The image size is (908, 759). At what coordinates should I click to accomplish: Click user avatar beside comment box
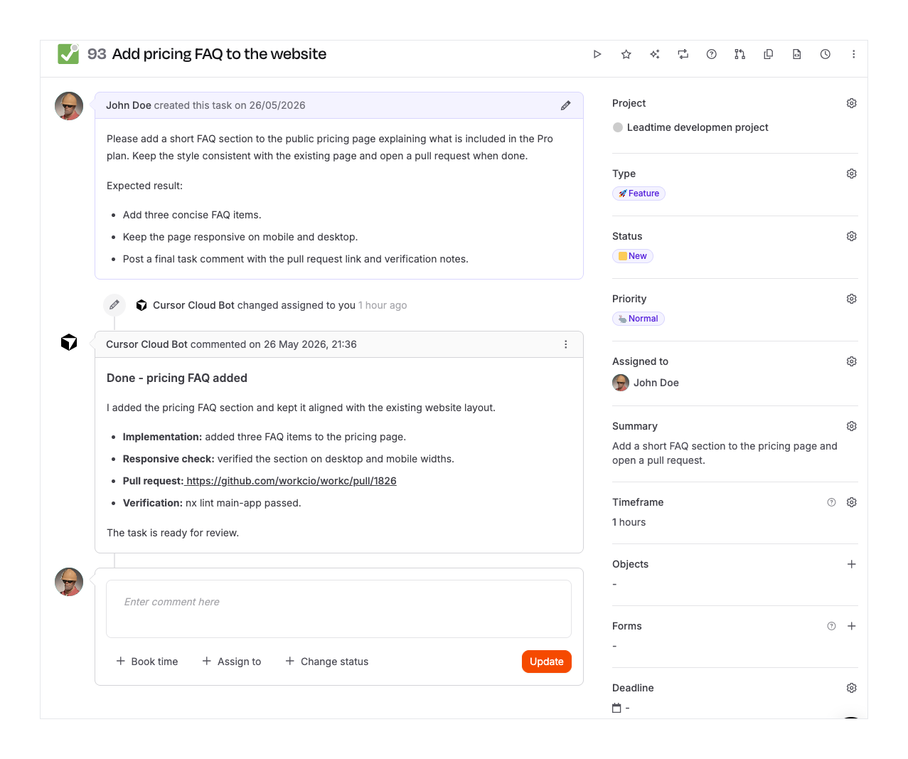(x=69, y=582)
